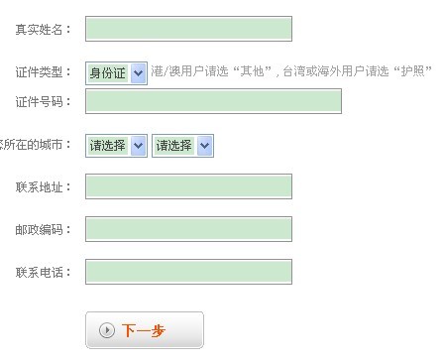
Task: Click the 下一步 next step button
Action: tap(145, 330)
